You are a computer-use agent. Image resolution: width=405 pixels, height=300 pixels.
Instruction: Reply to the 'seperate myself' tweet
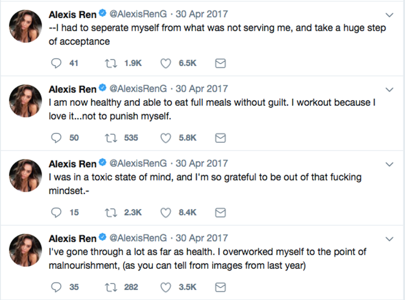[56, 63]
